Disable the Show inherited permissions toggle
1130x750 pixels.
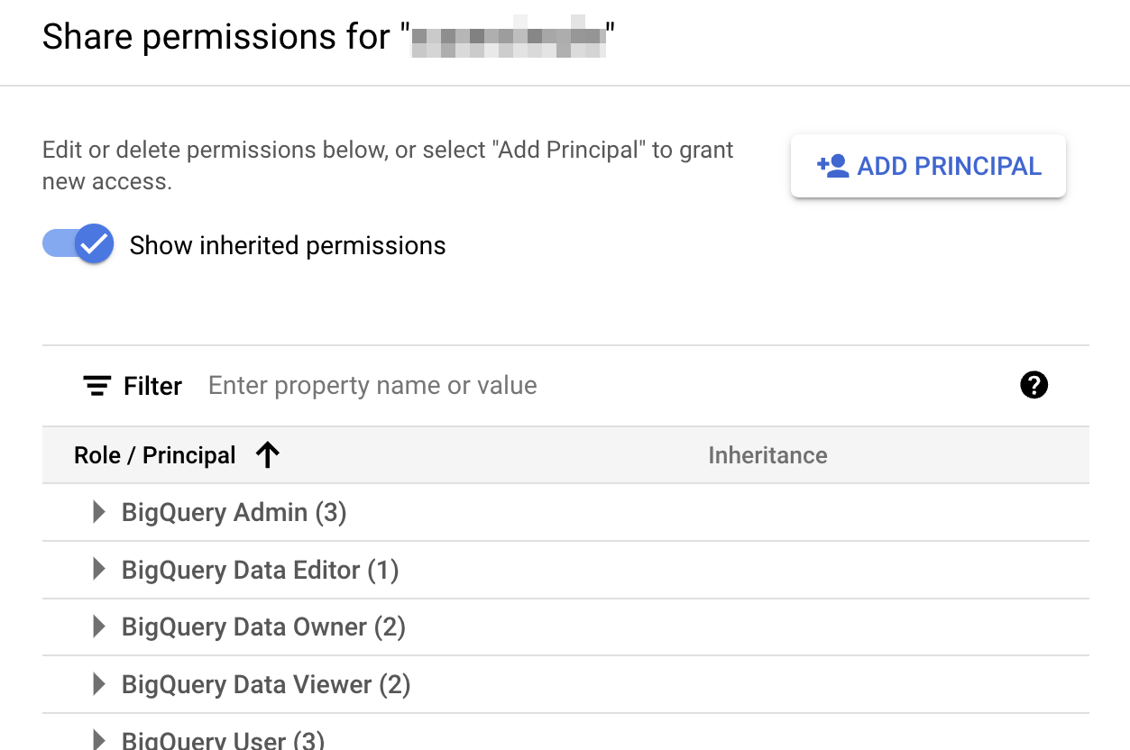78,244
